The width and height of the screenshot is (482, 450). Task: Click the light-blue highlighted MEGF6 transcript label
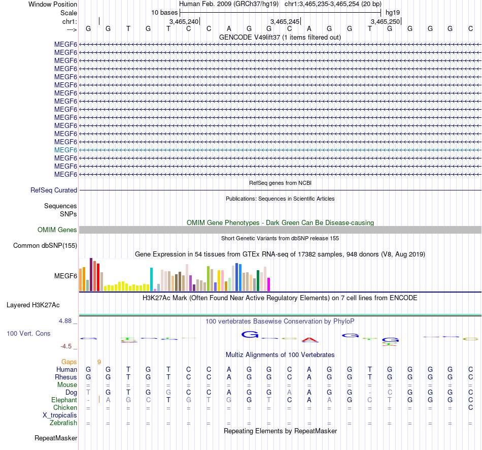[x=66, y=150]
